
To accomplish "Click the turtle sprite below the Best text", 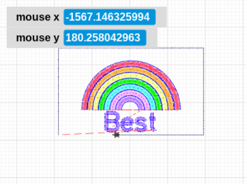I will [x=116, y=135].
